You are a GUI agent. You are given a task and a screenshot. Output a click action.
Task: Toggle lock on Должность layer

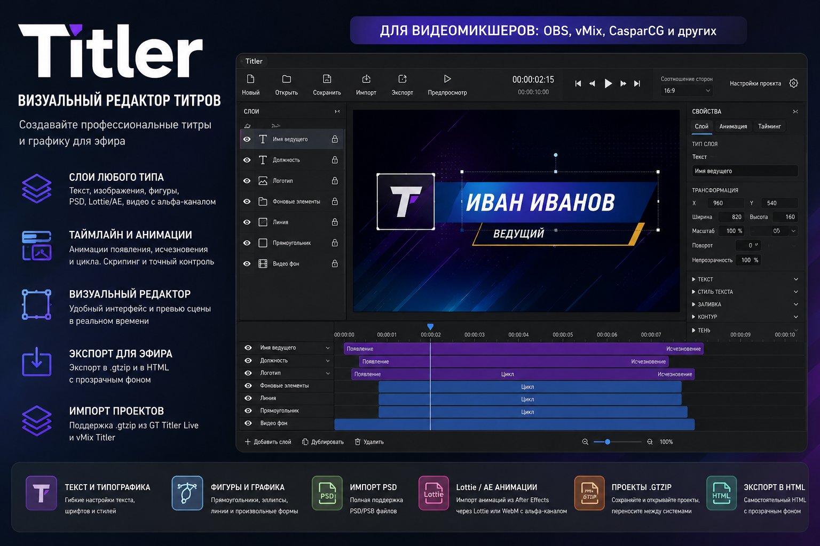click(x=335, y=160)
